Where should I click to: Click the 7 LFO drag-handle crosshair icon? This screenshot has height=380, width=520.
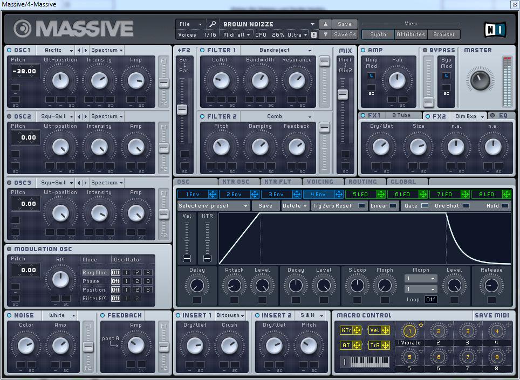[x=466, y=195]
